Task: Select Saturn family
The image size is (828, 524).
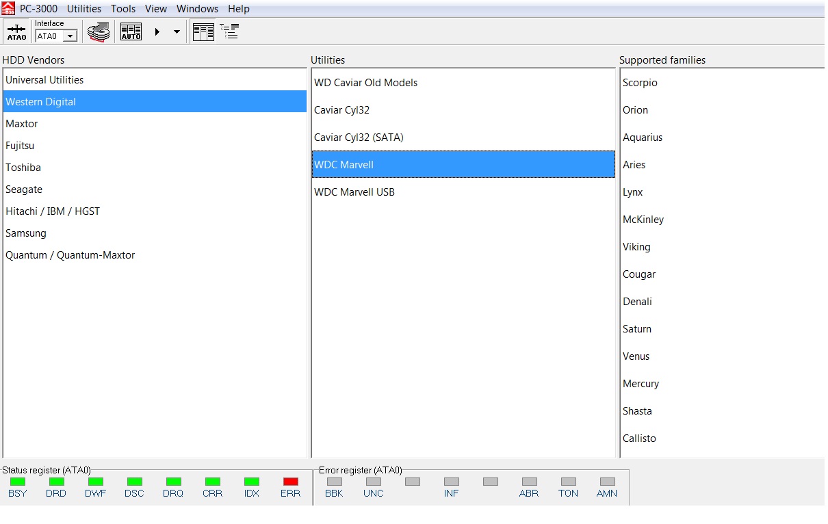Action: [x=723, y=329]
